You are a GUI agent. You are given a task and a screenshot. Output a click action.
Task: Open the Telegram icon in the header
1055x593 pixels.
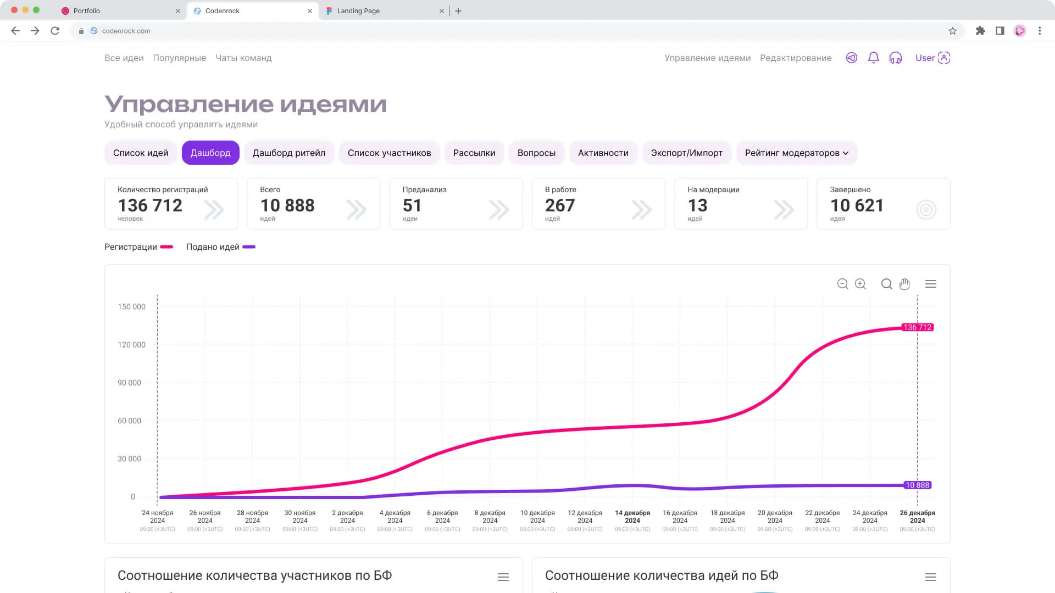point(852,58)
